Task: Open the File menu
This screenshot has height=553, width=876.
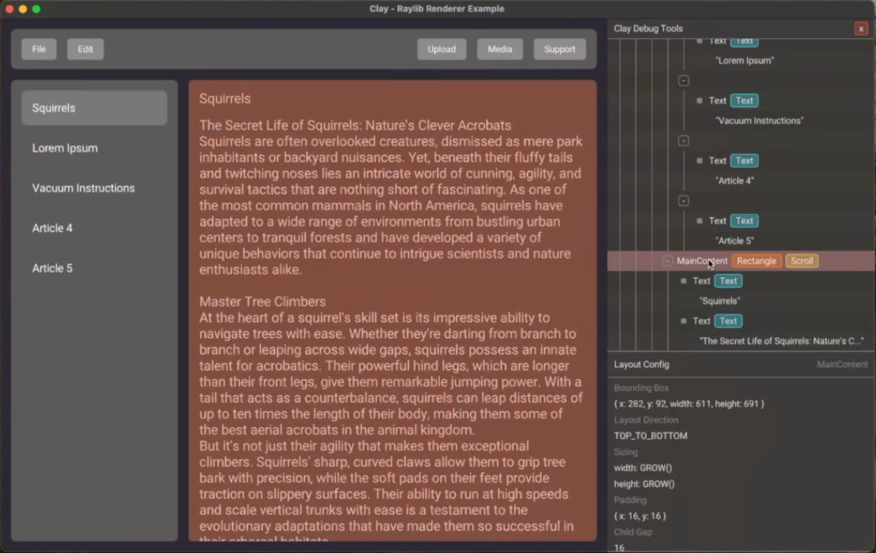Action: click(x=39, y=49)
